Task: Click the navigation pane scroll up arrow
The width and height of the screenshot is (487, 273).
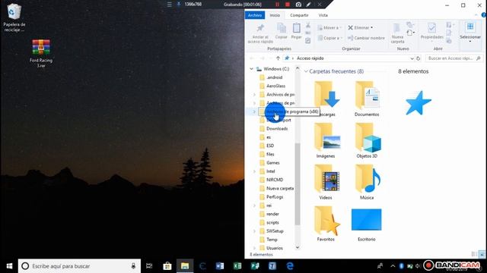Action: 298,68
